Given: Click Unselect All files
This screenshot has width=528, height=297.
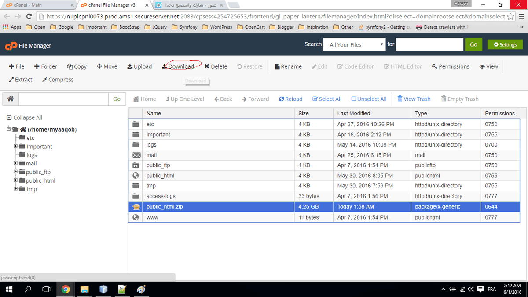Looking at the screenshot, I should click(369, 99).
